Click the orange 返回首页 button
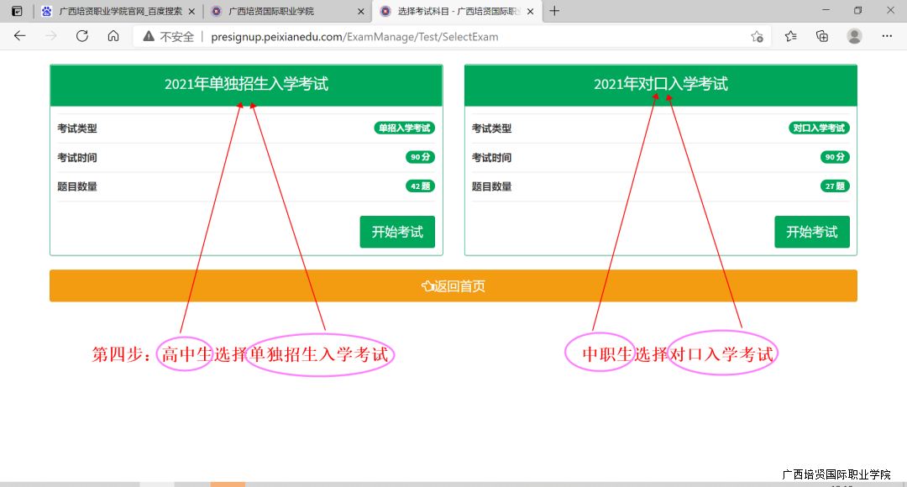Viewport: 907px width, 487px height. click(x=453, y=285)
